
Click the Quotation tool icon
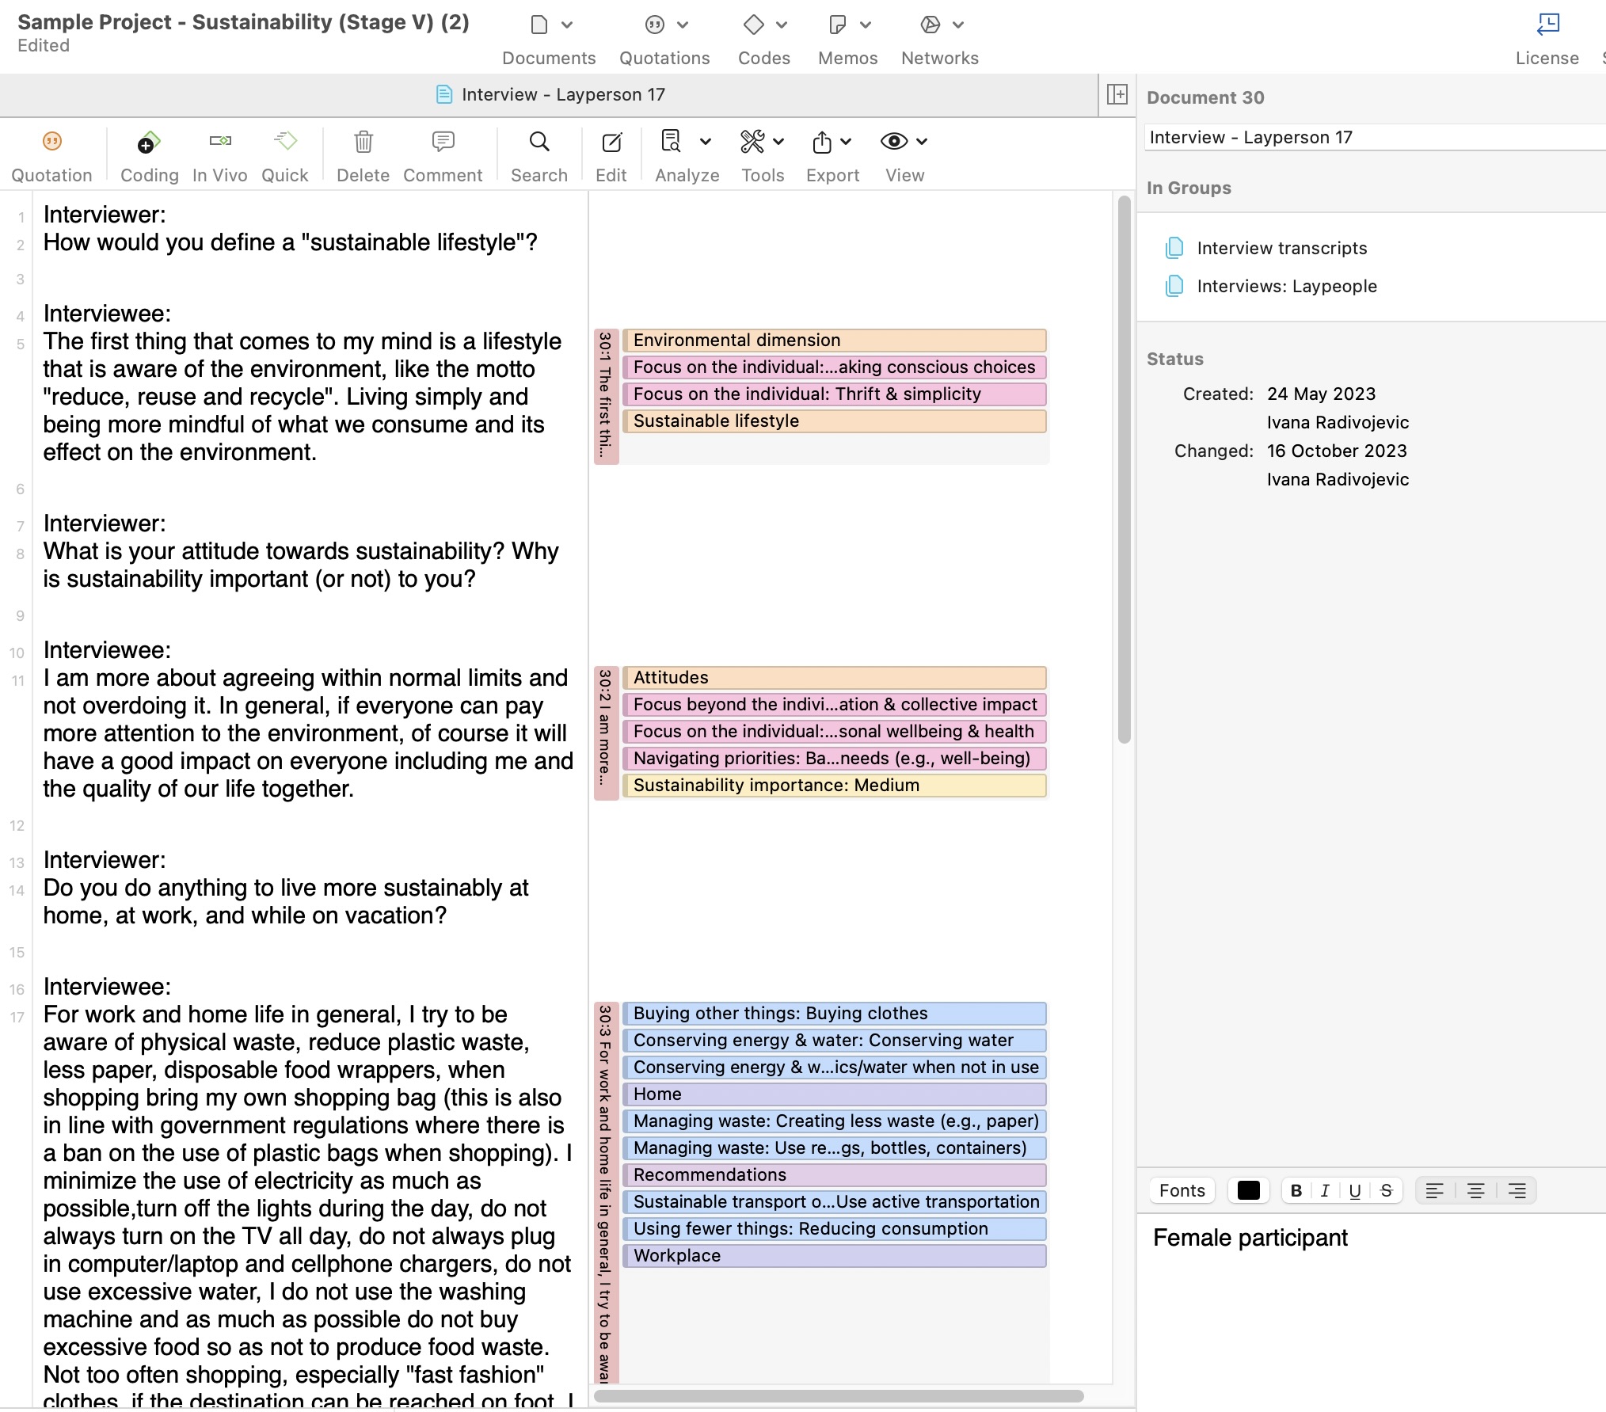51,143
